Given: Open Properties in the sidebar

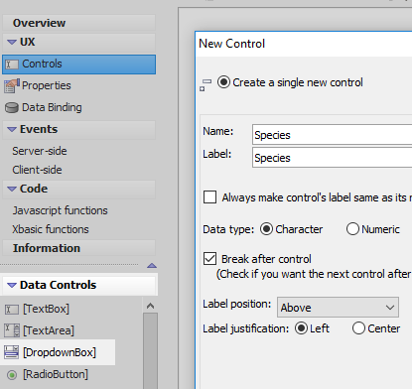Looking at the screenshot, I should (47, 85).
